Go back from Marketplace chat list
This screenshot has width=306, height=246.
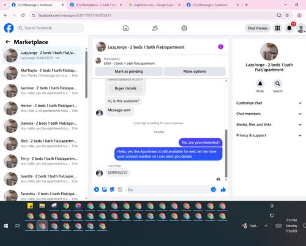pos(8,42)
